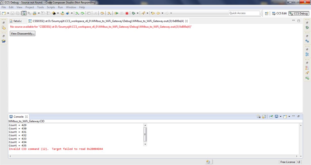Switch to the fatsd.c editor tab
Image resolution: width=311 pixels, height=165 pixels.
click(x=17, y=21)
